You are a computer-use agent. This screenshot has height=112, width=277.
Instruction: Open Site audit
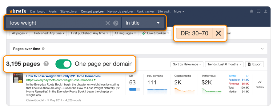tap(164, 11)
